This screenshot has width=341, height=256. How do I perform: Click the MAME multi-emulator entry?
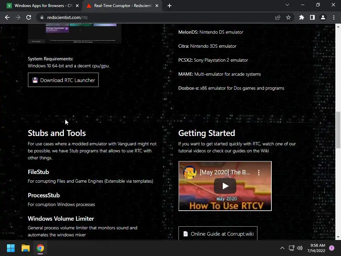point(219,74)
